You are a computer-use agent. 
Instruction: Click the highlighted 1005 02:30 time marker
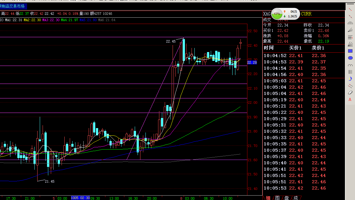click(x=80, y=198)
